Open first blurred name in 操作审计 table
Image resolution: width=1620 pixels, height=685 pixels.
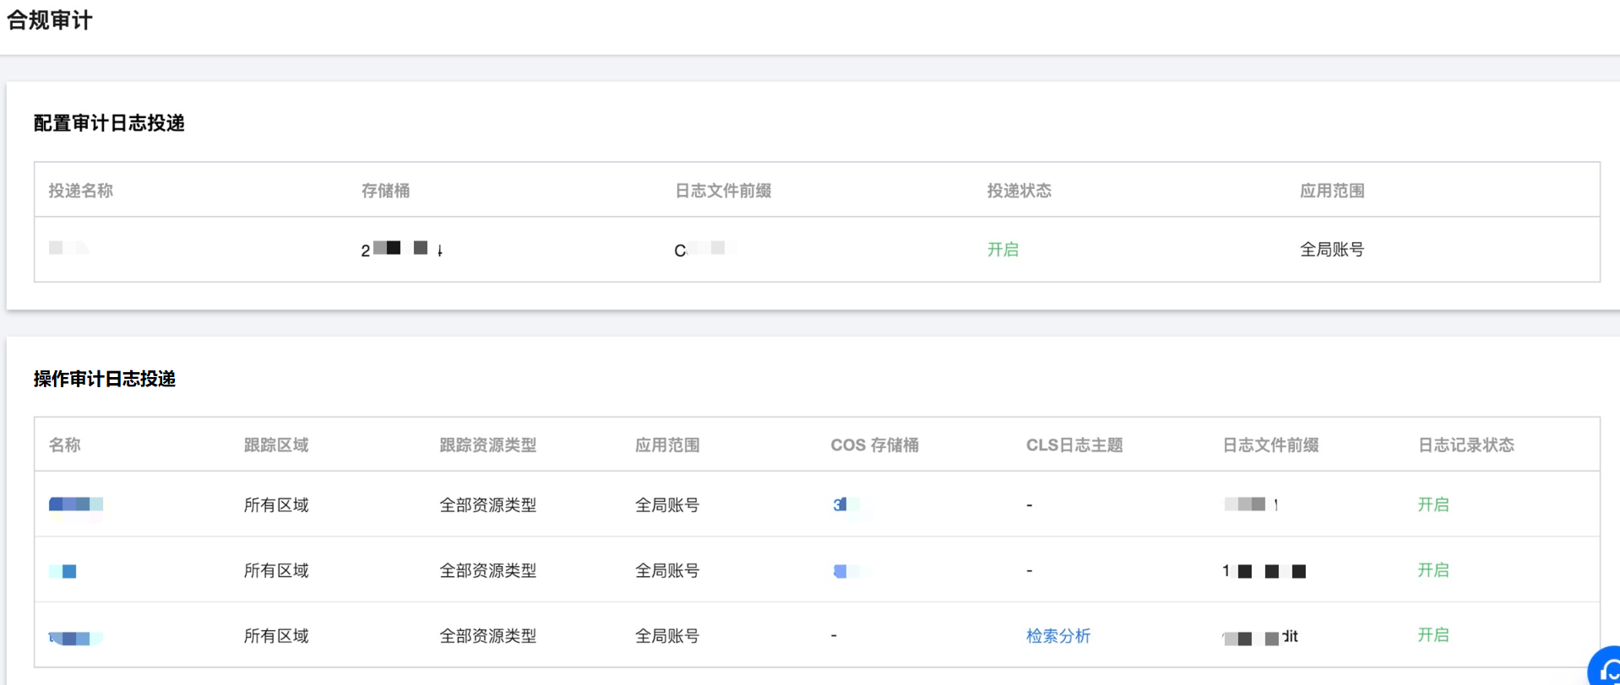[76, 504]
